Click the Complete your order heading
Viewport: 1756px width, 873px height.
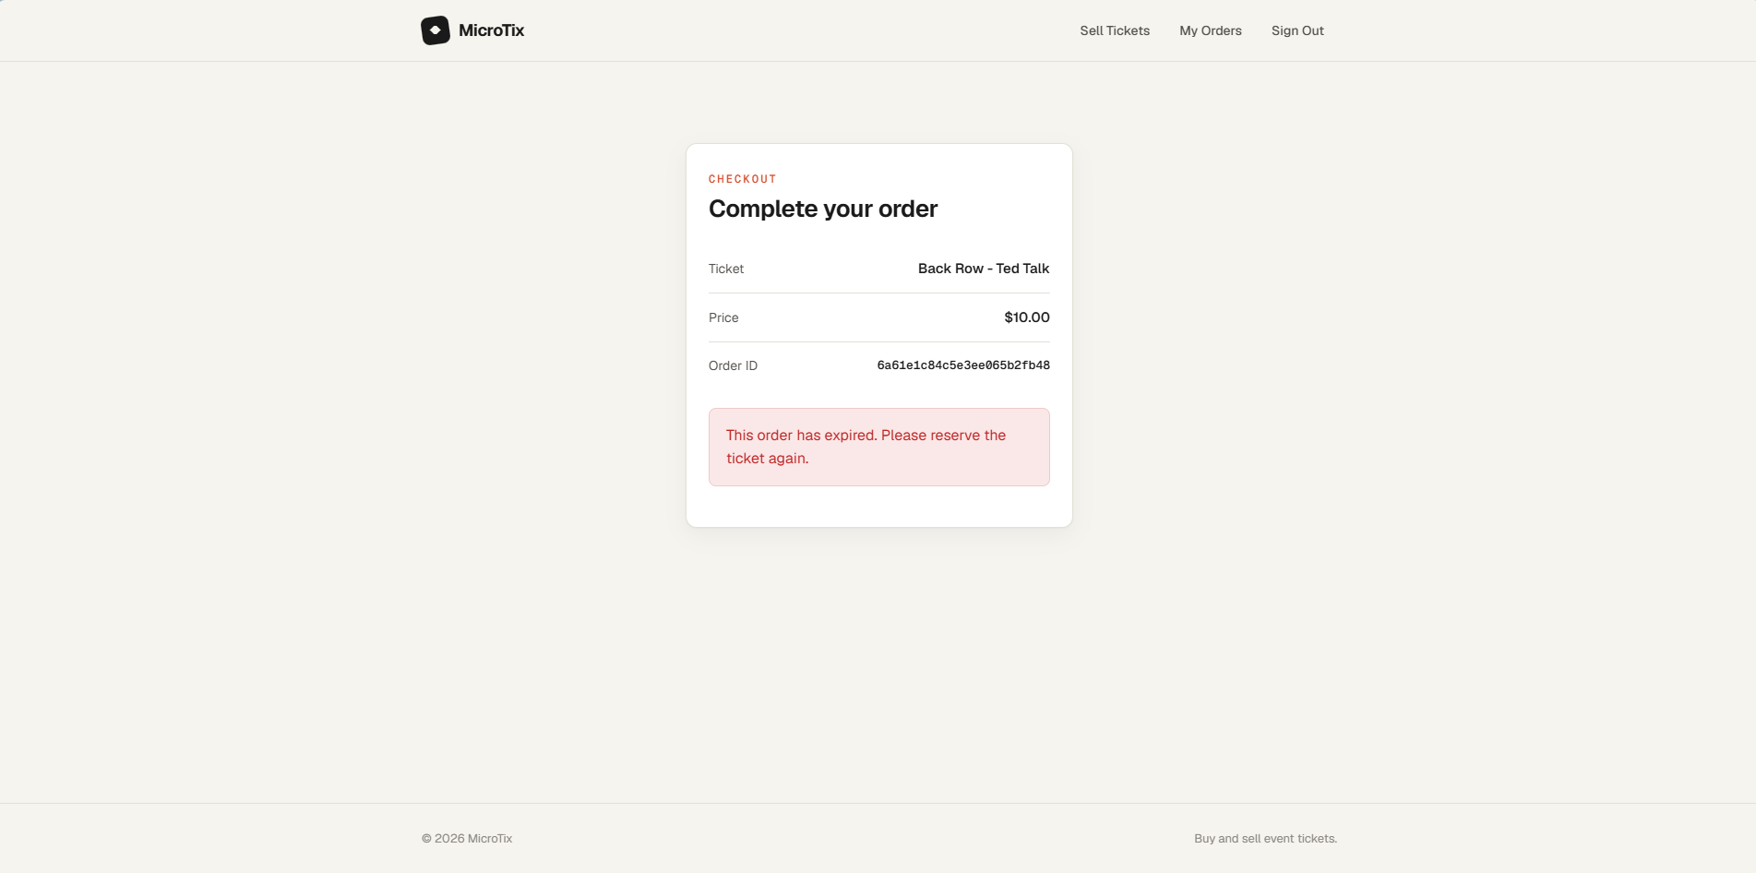(823, 209)
